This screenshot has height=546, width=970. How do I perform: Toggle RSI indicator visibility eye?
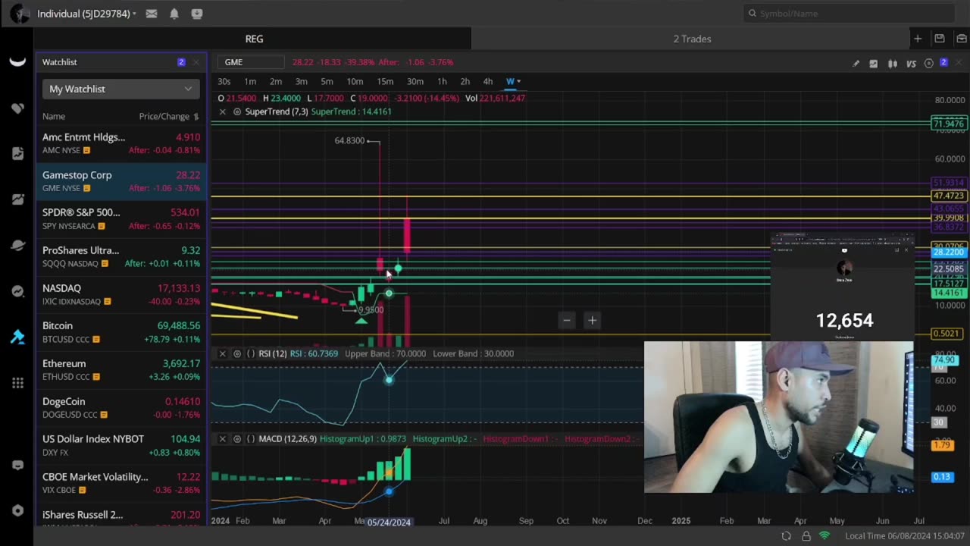click(x=237, y=353)
